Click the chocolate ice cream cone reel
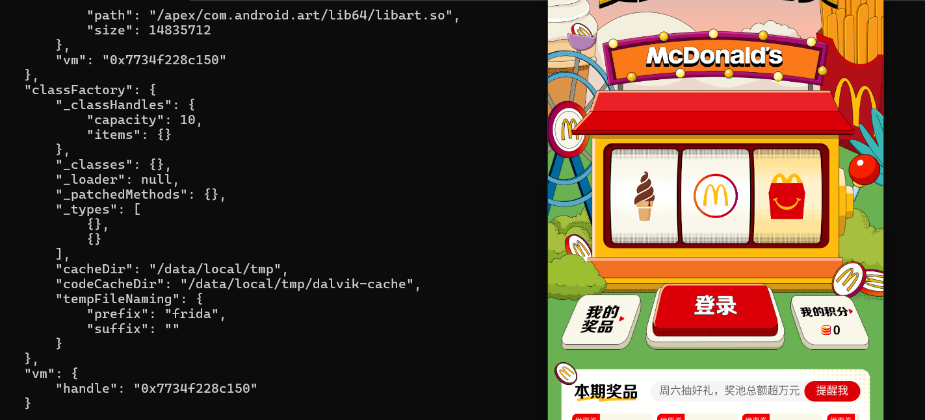The width and height of the screenshot is (925, 420). pos(644,196)
